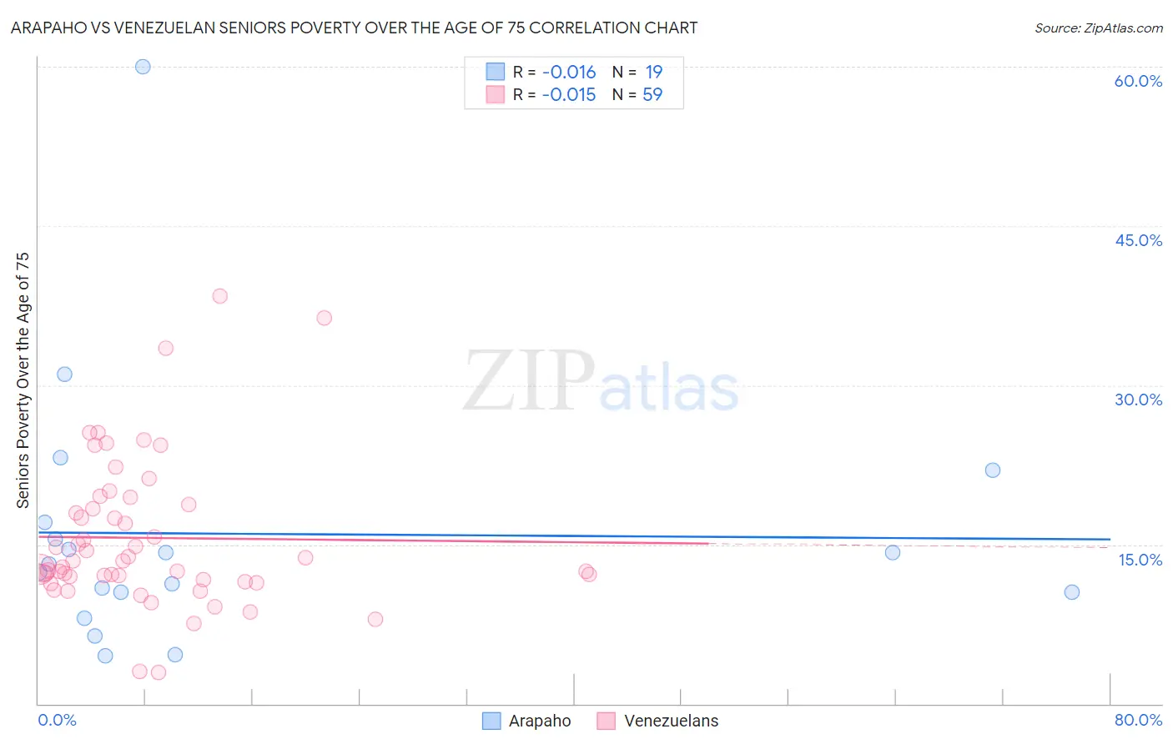The height and width of the screenshot is (744, 1173).
Task: Click the highest pink Venezuelans data point
Action: [219, 296]
